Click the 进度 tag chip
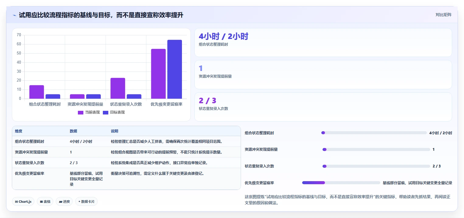The image size is (464, 218). [64, 202]
